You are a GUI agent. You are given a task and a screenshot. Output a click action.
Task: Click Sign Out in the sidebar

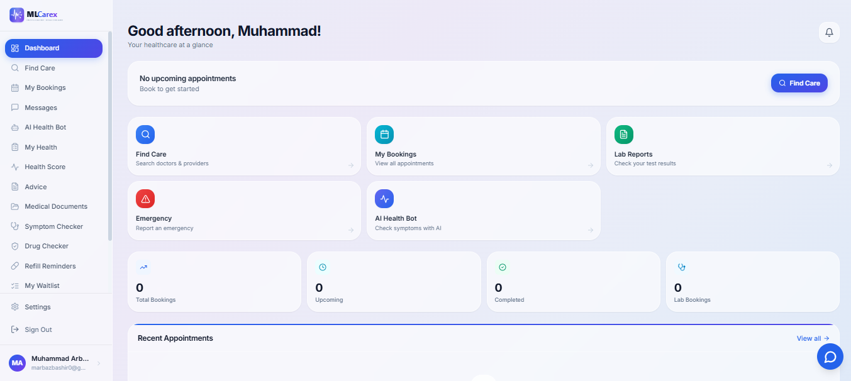(38, 329)
